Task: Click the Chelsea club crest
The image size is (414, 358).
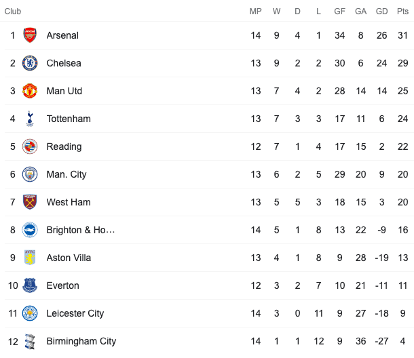Action: coord(30,63)
